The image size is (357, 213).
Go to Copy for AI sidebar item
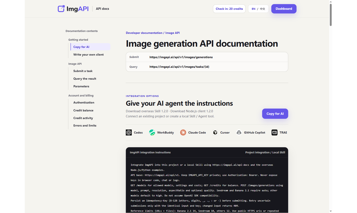90,47
